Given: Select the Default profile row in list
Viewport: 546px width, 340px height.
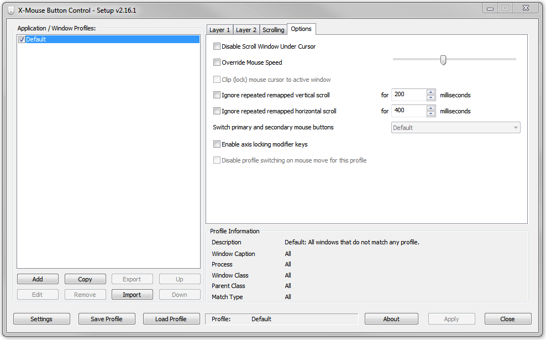Looking at the screenshot, I should tap(109, 39).
